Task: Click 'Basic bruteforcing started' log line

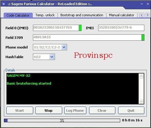Action: [29, 83]
